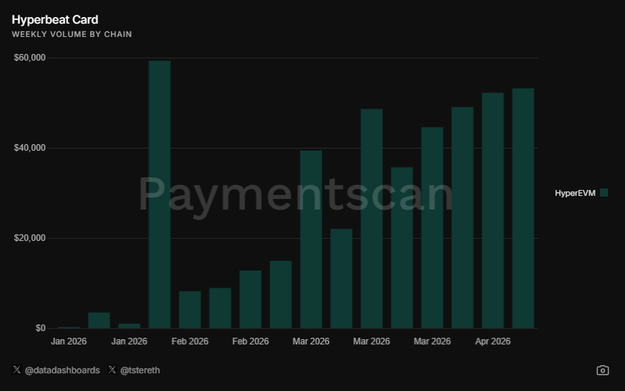Click the Hyperbeat Card title
625x391 pixels.
(55, 19)
